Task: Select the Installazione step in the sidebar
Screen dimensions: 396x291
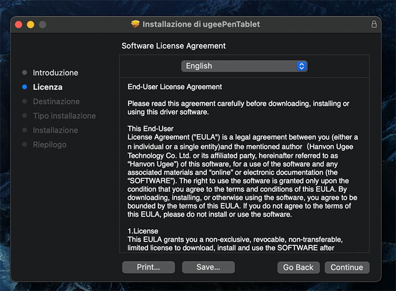Action: pyautogui.click(x=55, y=130)
